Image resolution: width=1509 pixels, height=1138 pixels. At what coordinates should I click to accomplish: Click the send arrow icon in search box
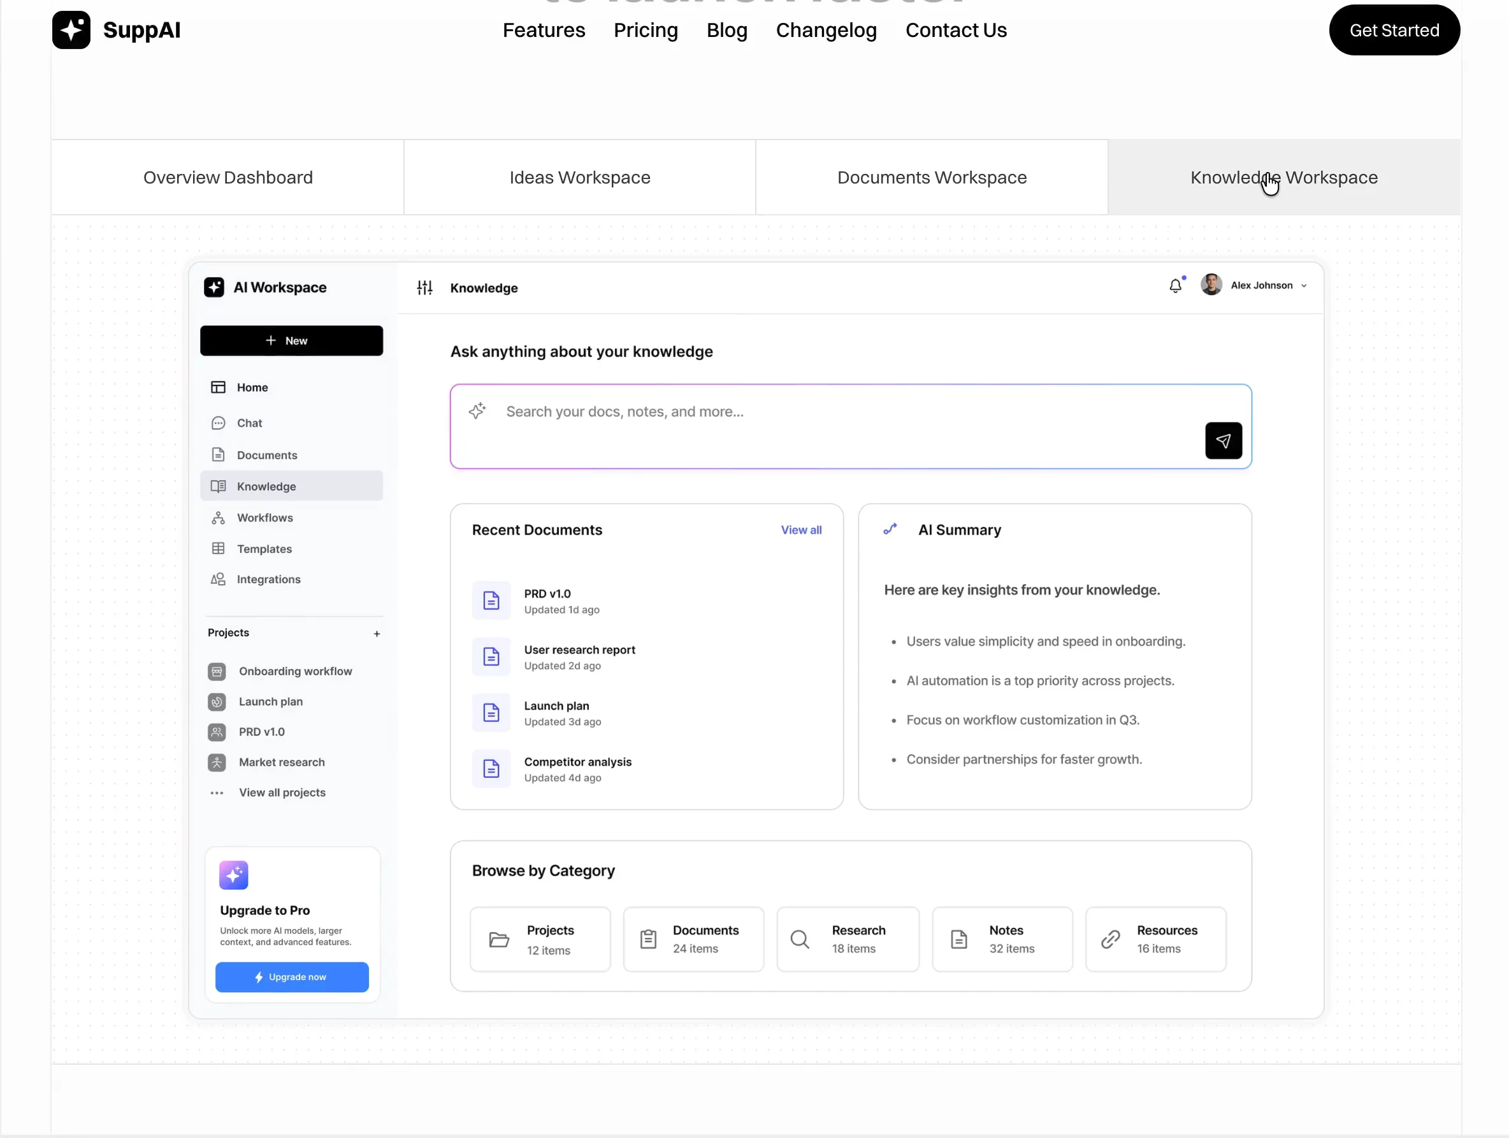pos(1223,440)
